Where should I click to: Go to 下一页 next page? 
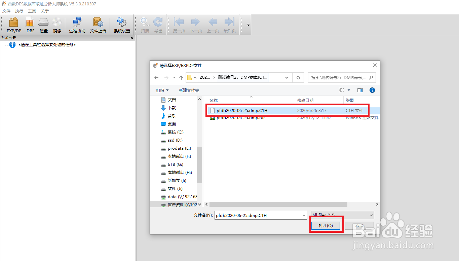click(196, 25)
